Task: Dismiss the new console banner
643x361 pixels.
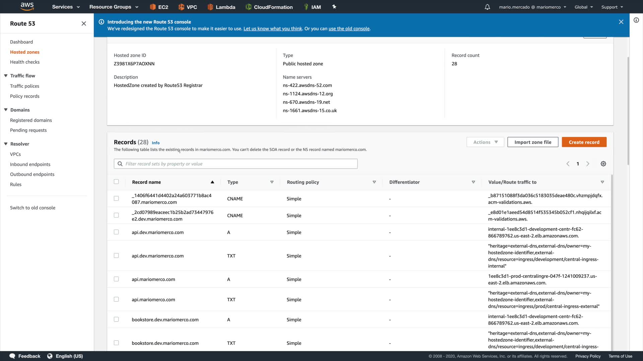Action: coord(621,22)
